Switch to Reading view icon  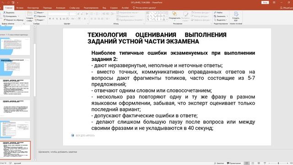point(259,163)
